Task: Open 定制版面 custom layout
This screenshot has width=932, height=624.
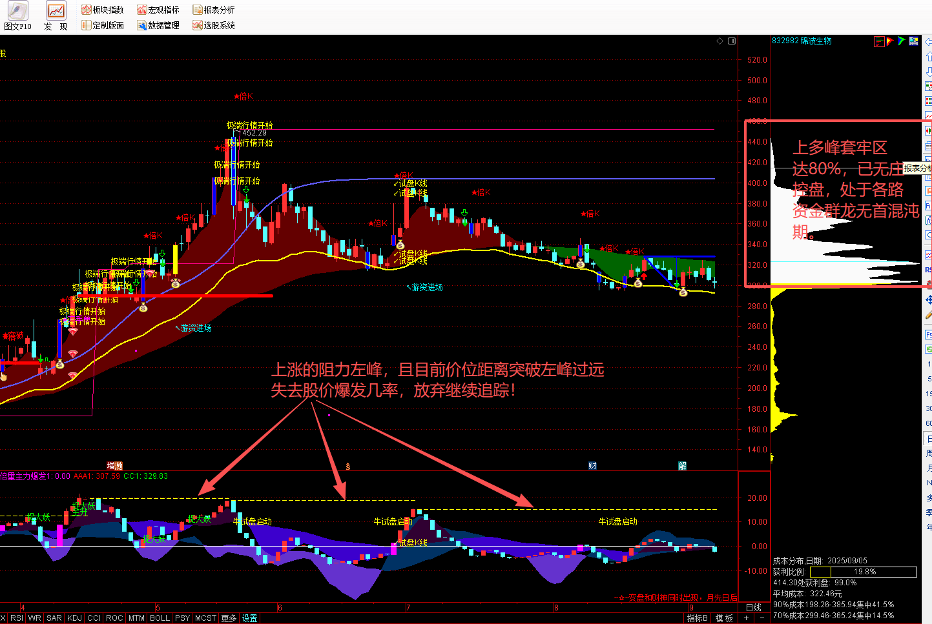Action: pyautogui.click(x=103, y=25)
